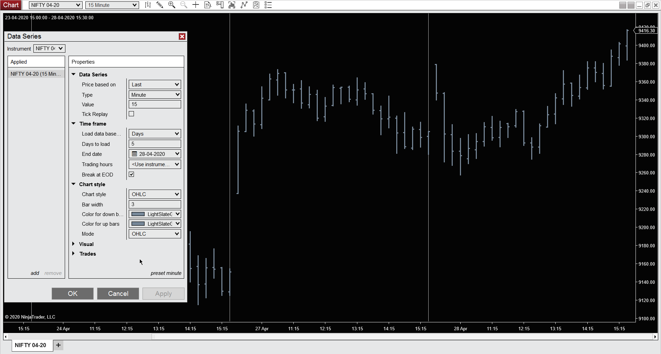Viewport: 661px width, 354px height.
Task: Click the Apply button
Action: coord(164,293)
